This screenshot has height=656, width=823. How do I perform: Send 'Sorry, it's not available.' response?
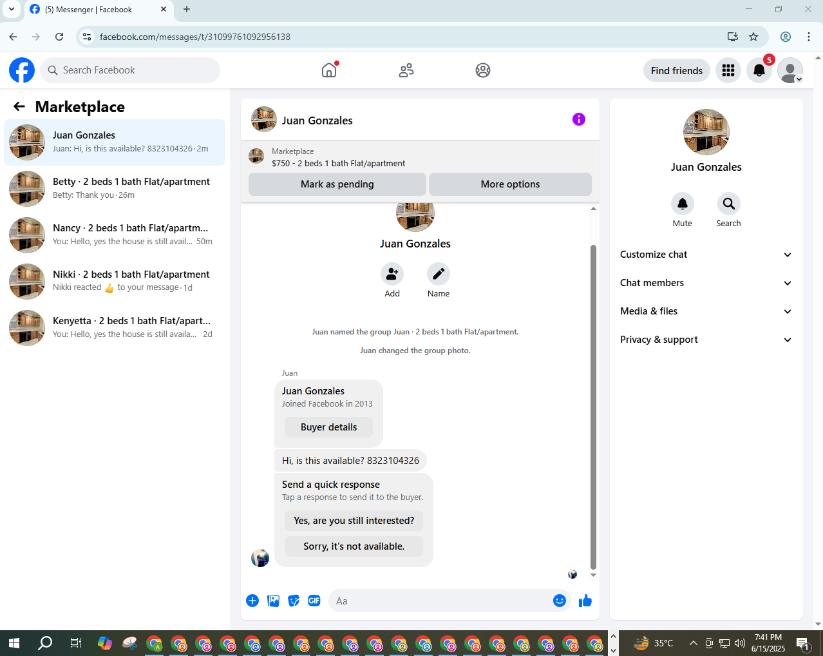click(354, 546)
